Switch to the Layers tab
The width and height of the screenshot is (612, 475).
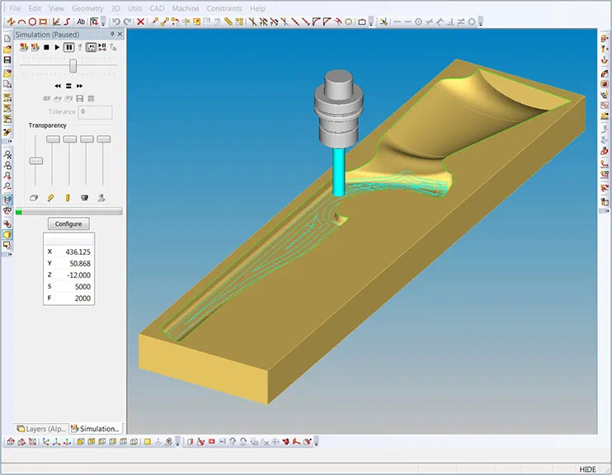42,429
